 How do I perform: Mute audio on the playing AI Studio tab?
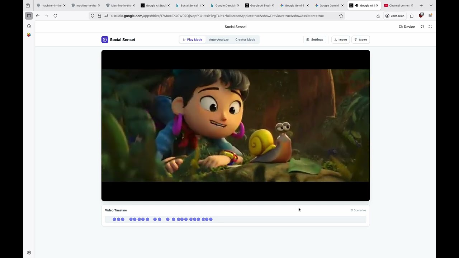tap(356, 5)
